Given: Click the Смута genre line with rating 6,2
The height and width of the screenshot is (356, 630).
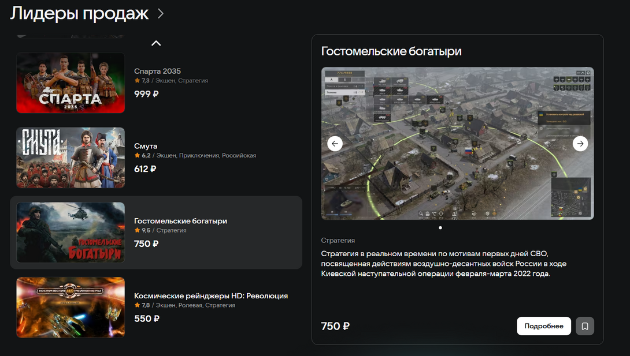Looking at the screenshot, I should click(195, 156).
